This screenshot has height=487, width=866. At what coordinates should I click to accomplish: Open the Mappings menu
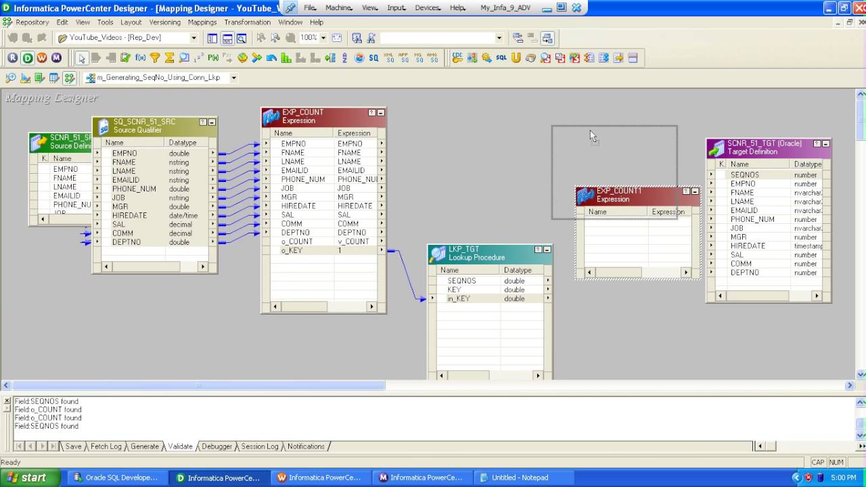click(x=202, y=22)
